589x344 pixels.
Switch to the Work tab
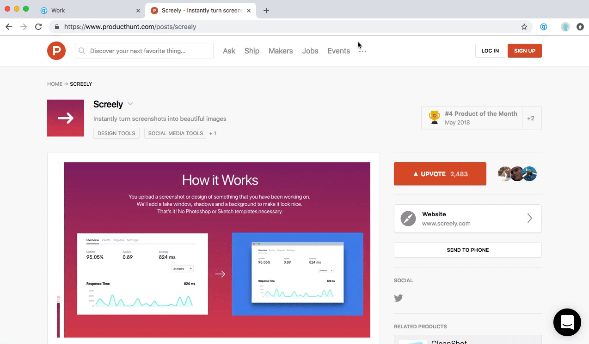(x=90, y=11)
